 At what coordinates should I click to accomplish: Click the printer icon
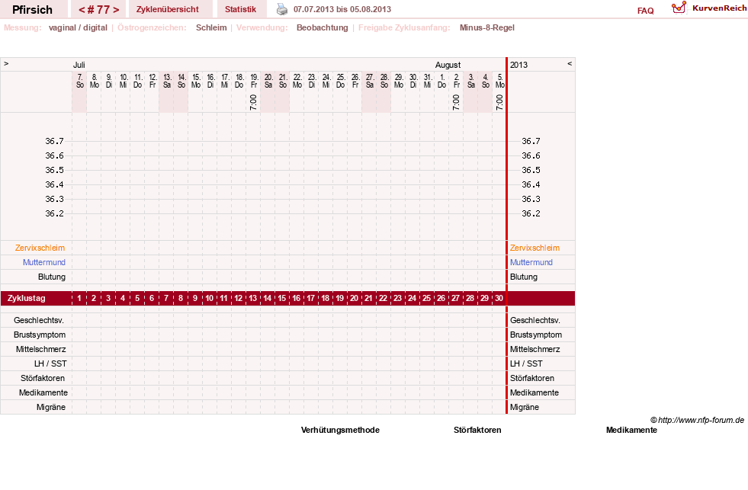282,9
